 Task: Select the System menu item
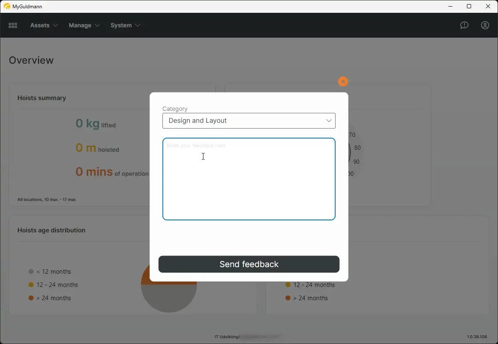pyautogui.click(x=121, y=25)
